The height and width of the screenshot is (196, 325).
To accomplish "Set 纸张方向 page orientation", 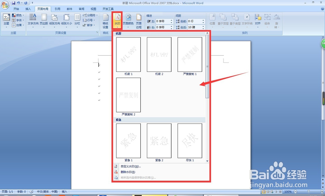I will coord(55,21).
